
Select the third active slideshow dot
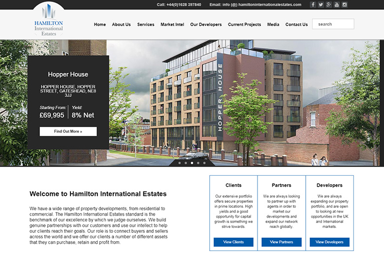pyautogui.click(x=192, y=163)
